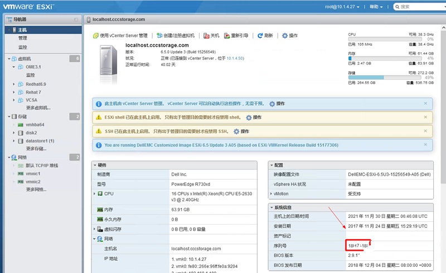Expand the CPU hardware row
The height and width of the screenshot is (273, 446).
pos(94,193)
